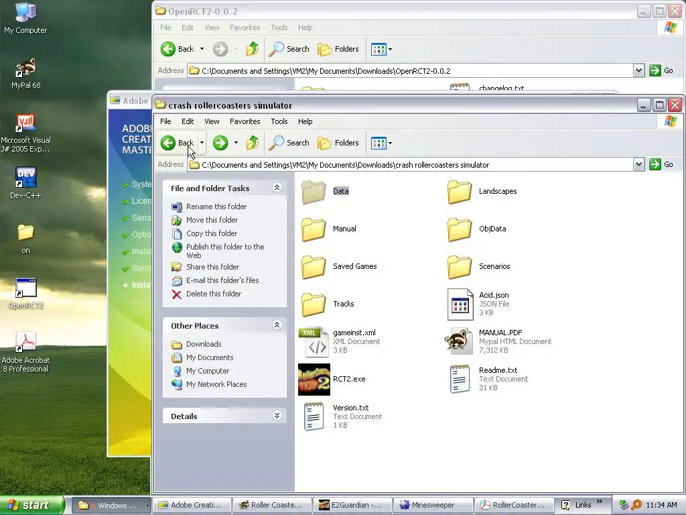
Task: Select the Acid.json file
Action: point(478,304)
